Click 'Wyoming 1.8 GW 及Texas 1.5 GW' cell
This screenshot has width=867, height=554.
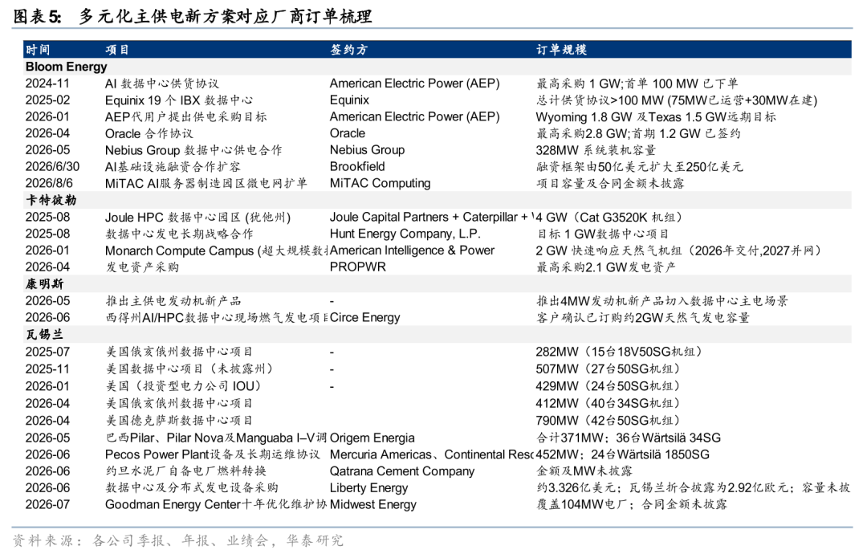coord(656,116)
